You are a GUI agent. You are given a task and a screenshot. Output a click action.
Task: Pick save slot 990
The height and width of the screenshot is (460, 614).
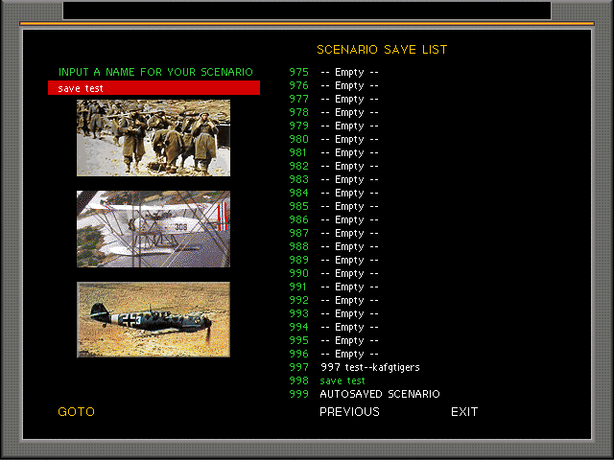349,273
